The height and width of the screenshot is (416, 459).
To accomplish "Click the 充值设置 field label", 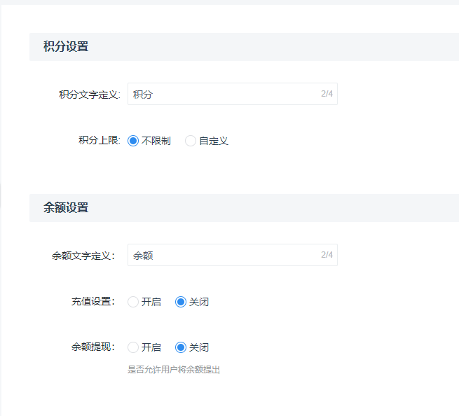I will (93, 301).
